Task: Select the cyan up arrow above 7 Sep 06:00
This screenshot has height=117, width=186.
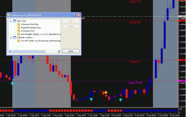Action: (x=12, y=83)
